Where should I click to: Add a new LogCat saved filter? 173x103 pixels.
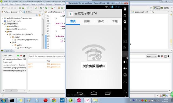click(18, 56)
